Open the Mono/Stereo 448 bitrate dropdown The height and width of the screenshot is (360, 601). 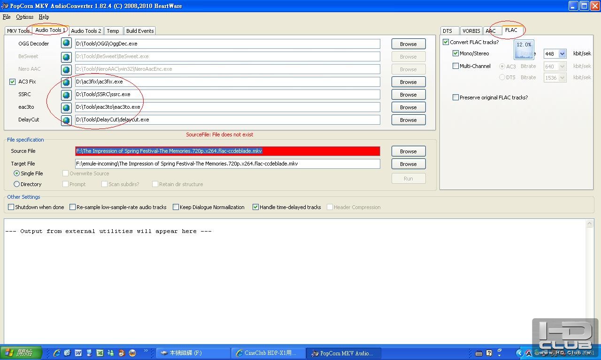click(562, 54)
